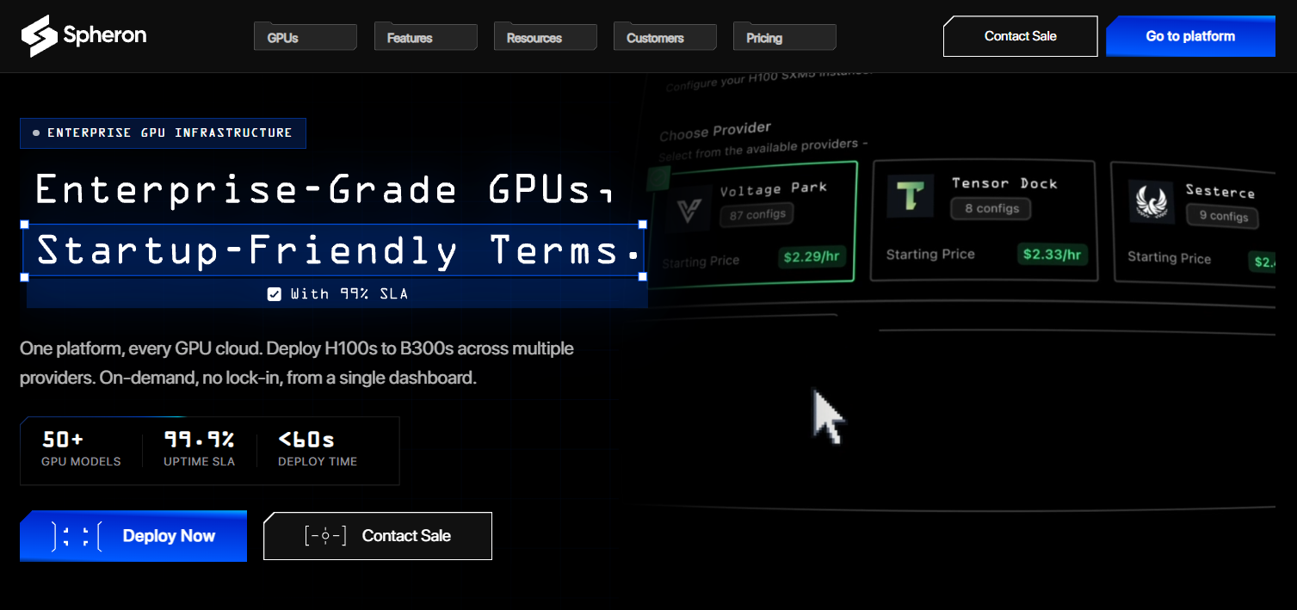Click the target icon in Contact Sale
The width and height of the screenshot is (1297, 610).
tap(325, 536)
